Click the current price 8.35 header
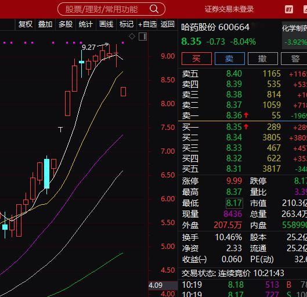This screenshot has height=297, width=307. pos(191,42)
